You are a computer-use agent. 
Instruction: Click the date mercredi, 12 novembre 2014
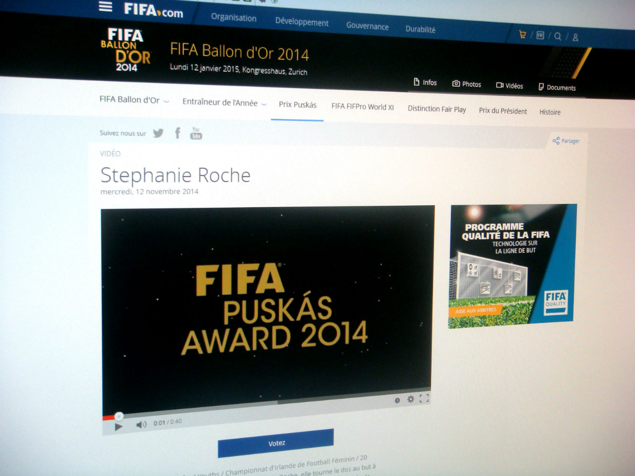[149, 191]
